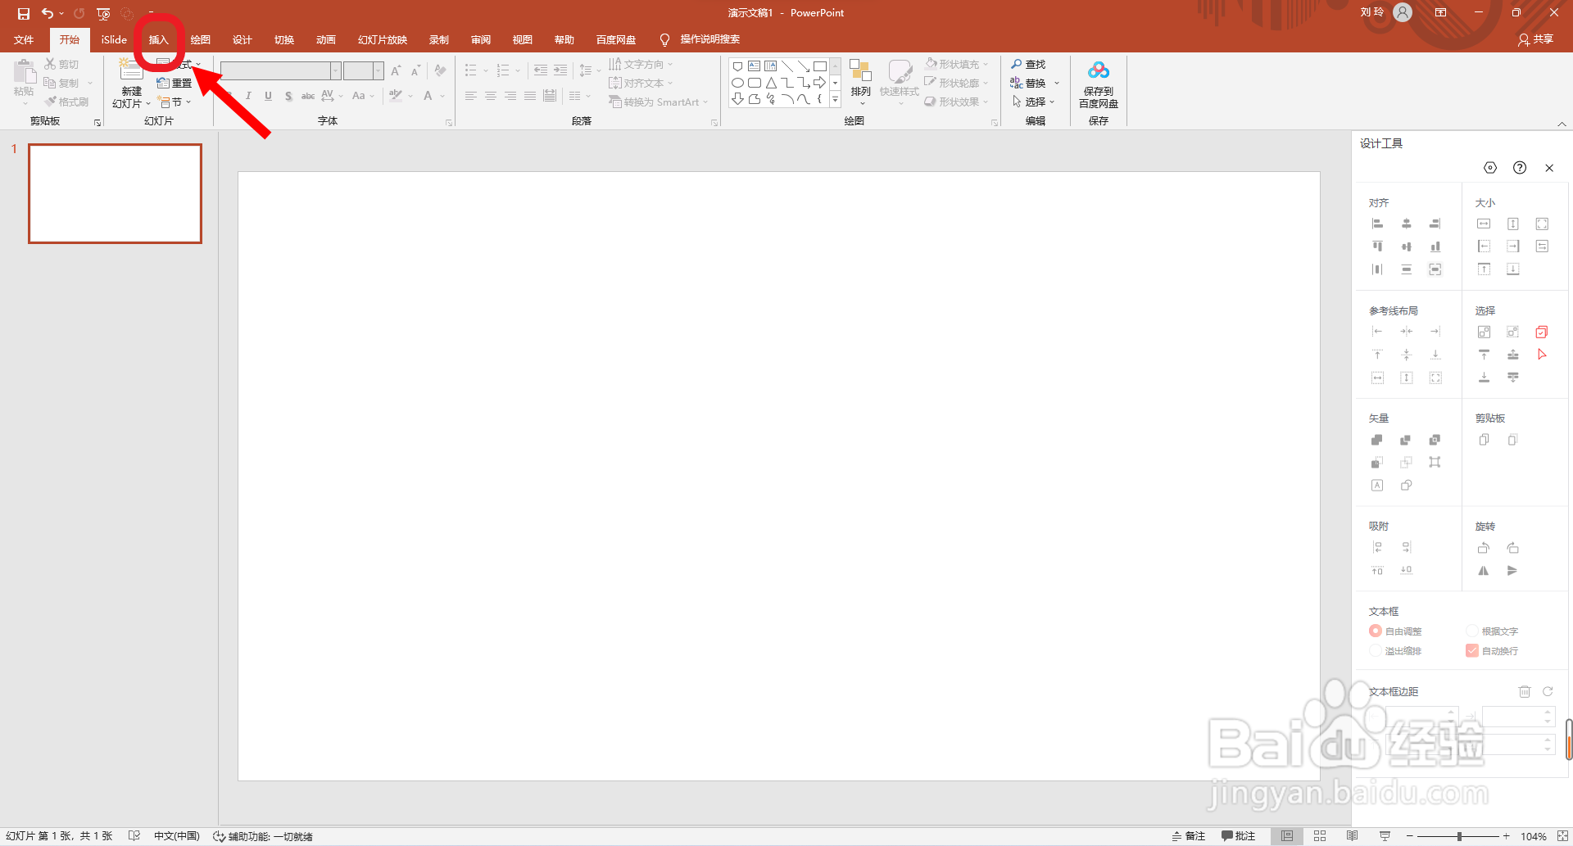Image resolution: width=1573 pixels, height=846 pixels.
Task: Click the 替换 replace button
Action: point(1028,83)
